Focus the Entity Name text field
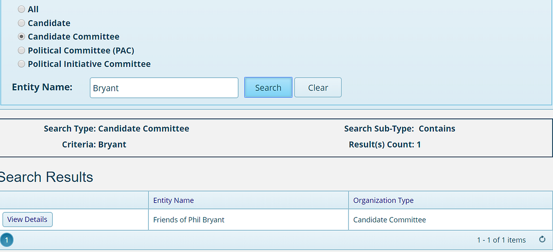Image resolution: width=553 pixels, height=252 pixels. [164, 88]
